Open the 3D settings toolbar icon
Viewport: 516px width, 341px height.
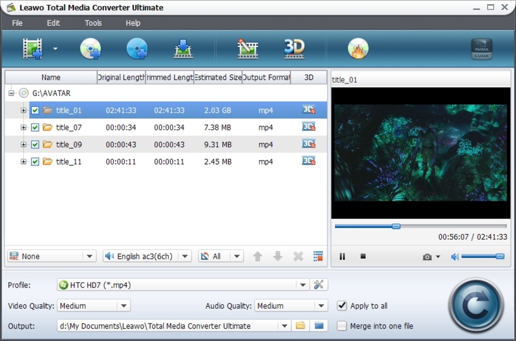294,49
